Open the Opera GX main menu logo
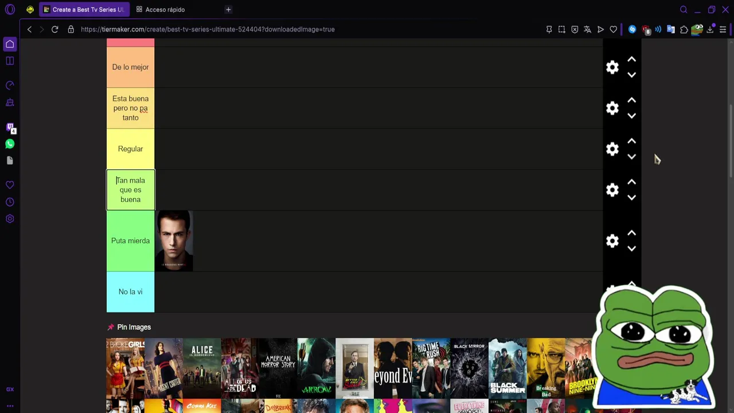 (x=10, y=10)
